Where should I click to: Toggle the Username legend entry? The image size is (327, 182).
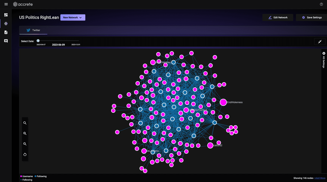(27, 176)
